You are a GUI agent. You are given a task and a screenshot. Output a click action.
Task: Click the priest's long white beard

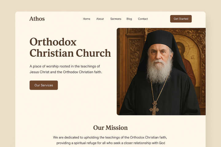pos(159,70)
